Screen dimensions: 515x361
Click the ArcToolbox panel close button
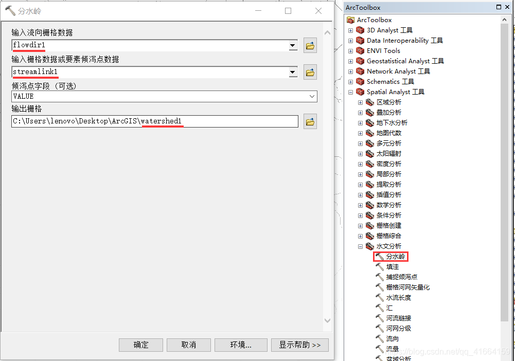tap(507, 7)
